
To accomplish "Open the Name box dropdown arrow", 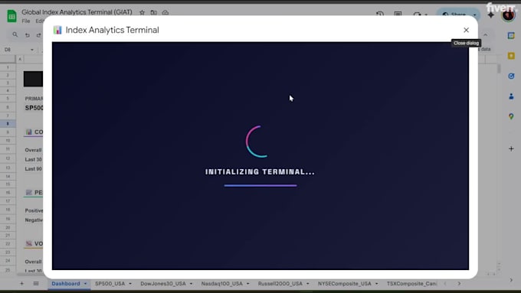I will 32,50.
